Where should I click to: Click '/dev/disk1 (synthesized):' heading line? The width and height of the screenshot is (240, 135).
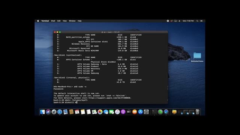point(67,55)
